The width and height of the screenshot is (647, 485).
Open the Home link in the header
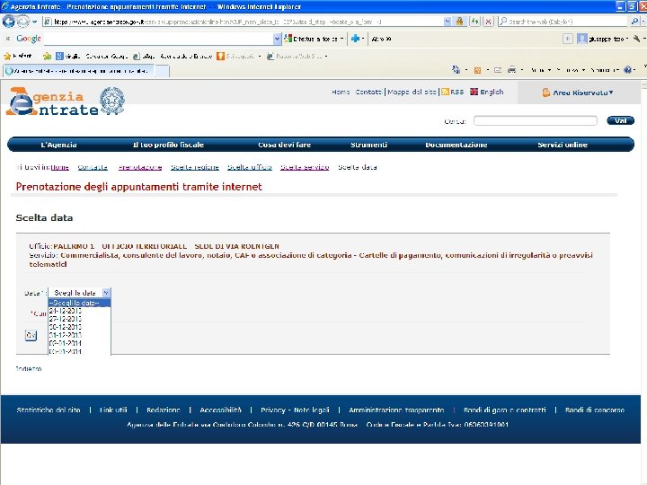coord(341,92)
